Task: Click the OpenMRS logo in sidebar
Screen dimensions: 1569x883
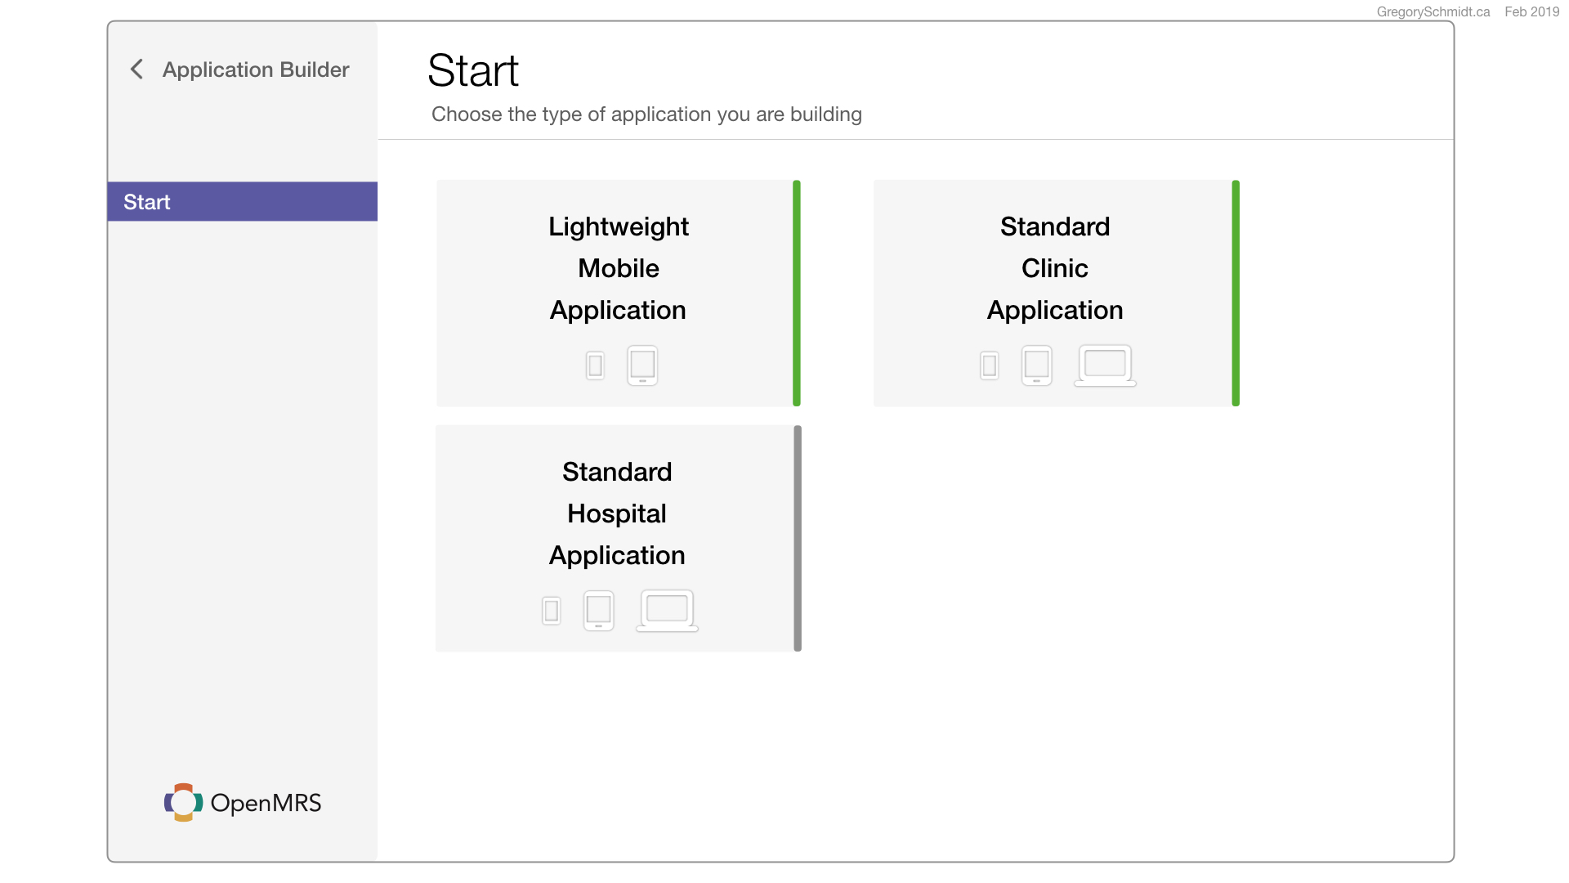Action: pyautogui.click(x=243, y=803)
